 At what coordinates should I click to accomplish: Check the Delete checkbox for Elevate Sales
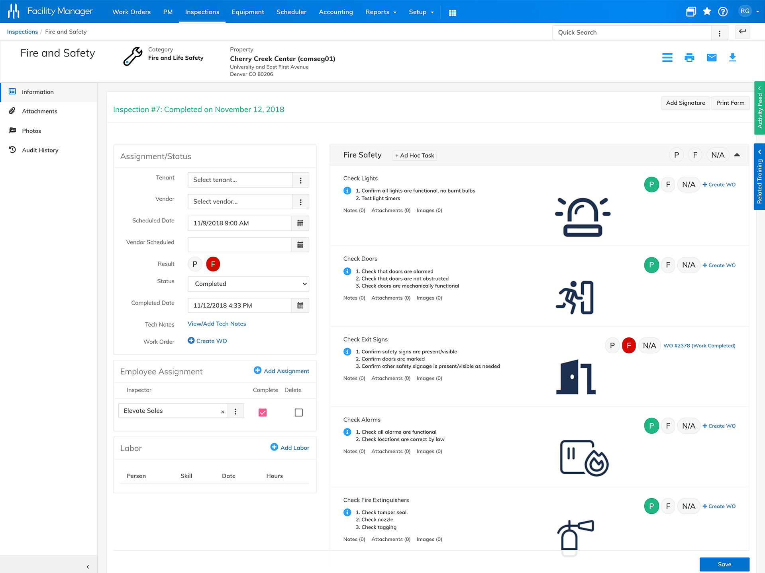pyautogui.click(x=298, y=412)
